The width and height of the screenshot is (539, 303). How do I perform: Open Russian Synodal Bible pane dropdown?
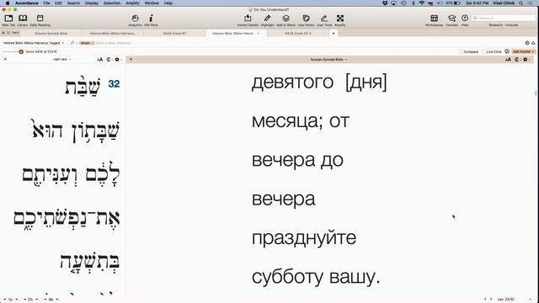click(x=328, y=60)
